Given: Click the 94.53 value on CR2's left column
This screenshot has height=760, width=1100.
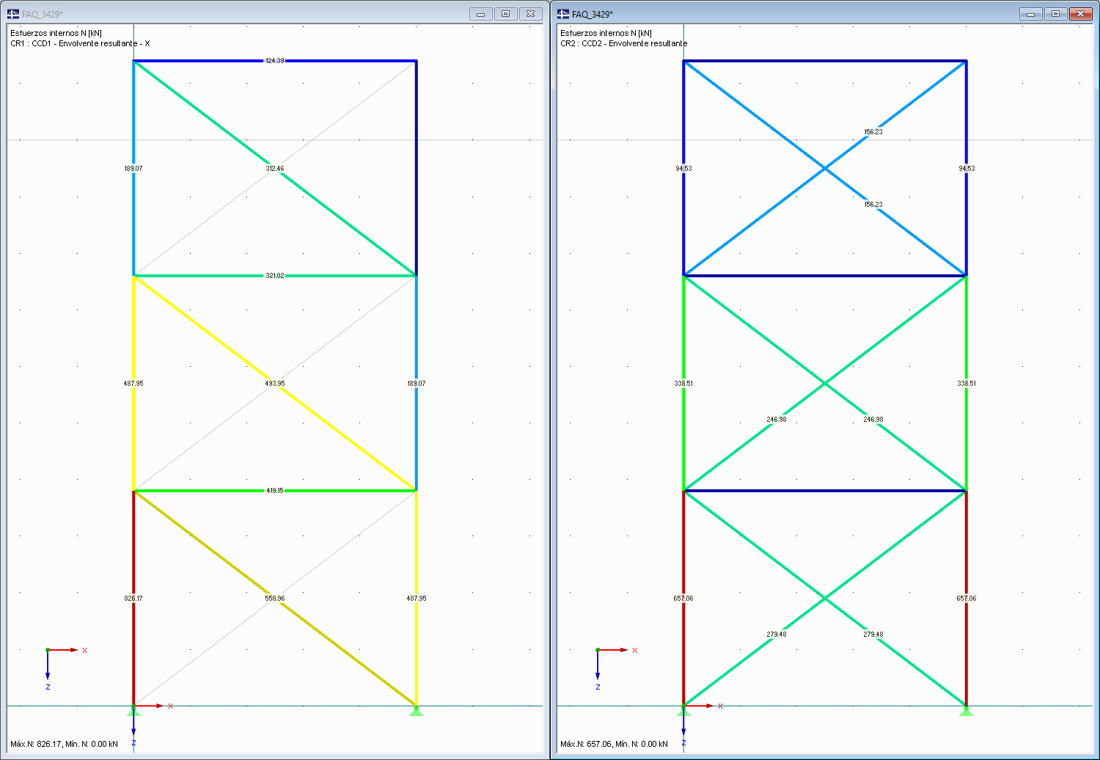Looking at the screenshot, I should (683, 169).
